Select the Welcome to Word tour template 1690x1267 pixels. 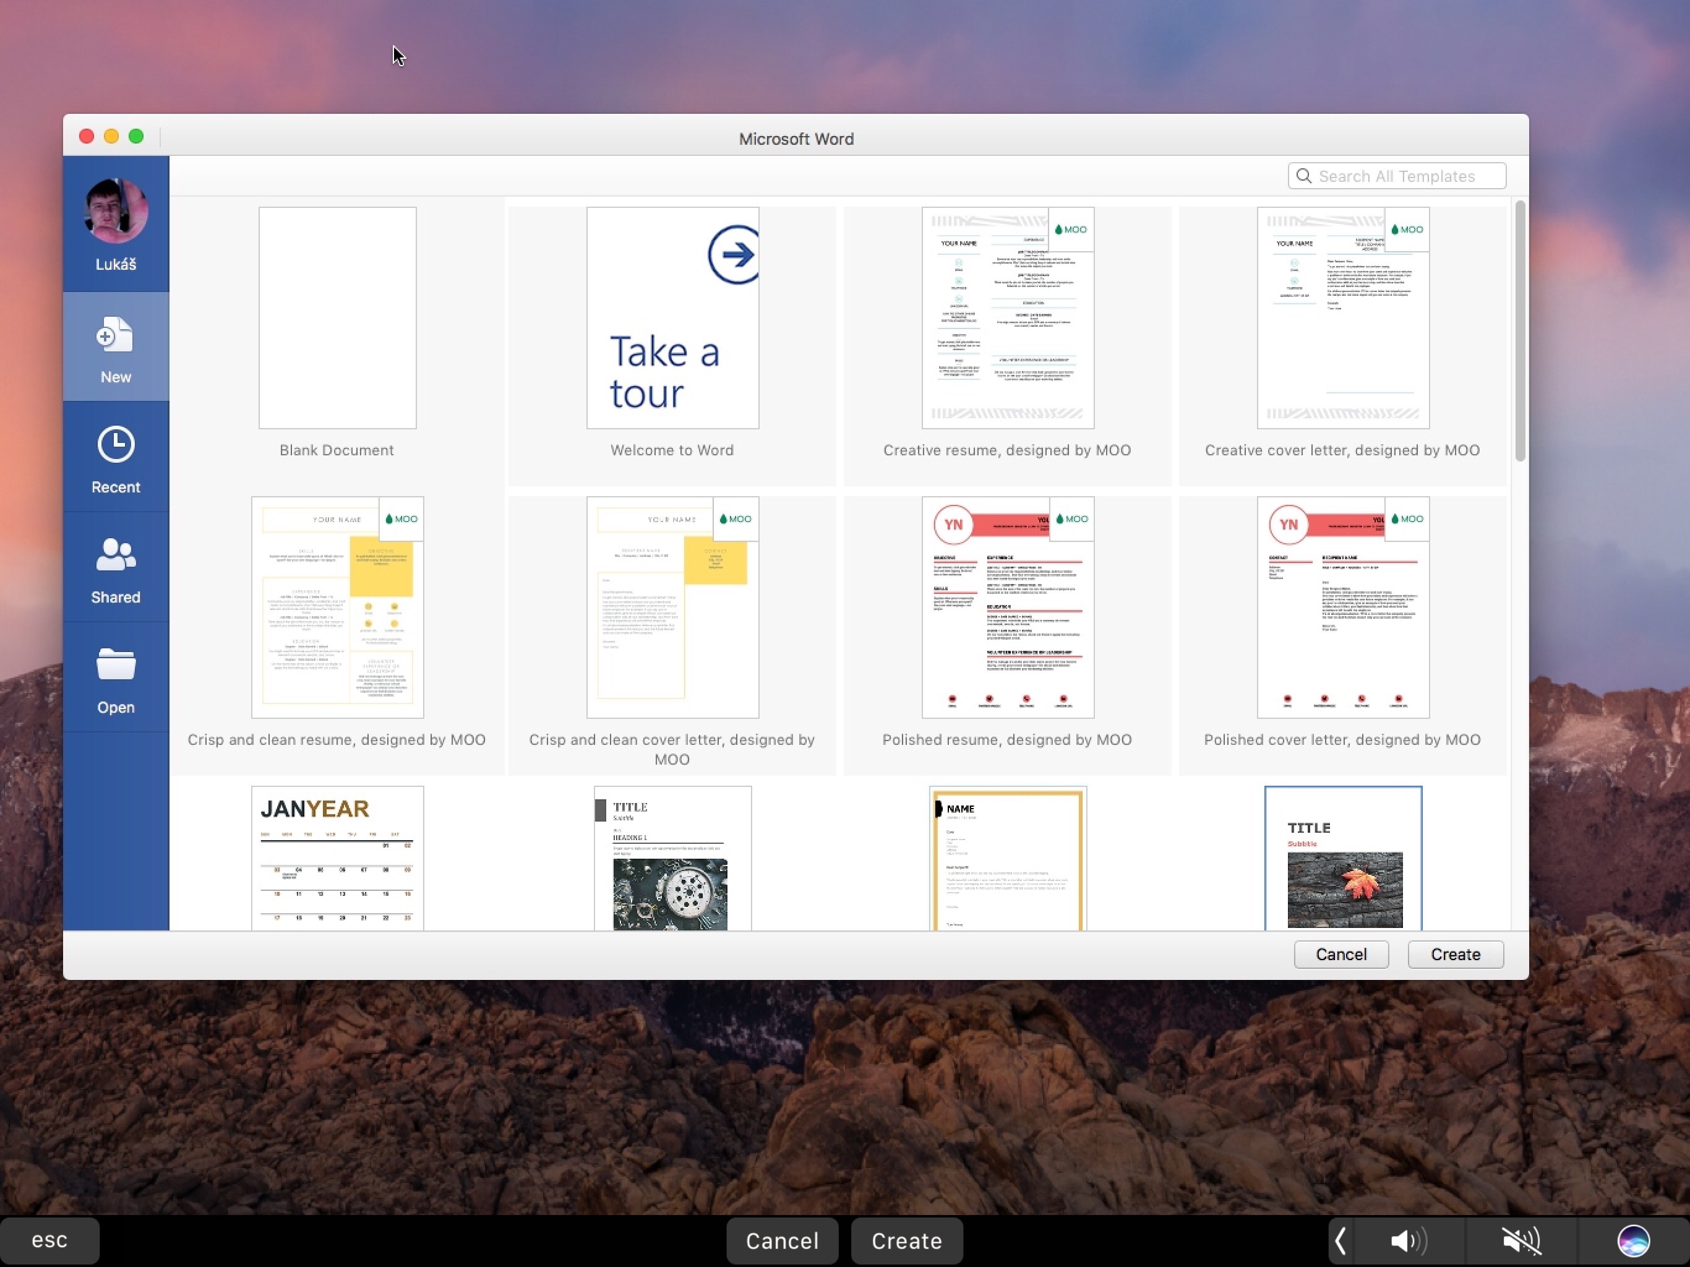coord(672,317)
